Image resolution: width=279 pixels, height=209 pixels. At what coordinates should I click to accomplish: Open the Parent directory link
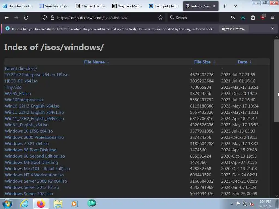click(21, 68)
